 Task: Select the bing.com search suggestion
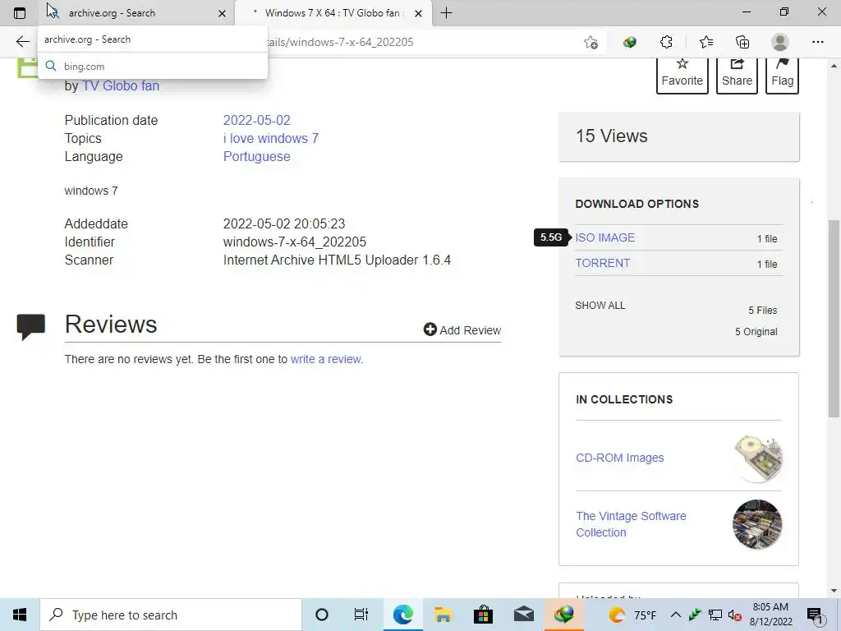(153, 66)
